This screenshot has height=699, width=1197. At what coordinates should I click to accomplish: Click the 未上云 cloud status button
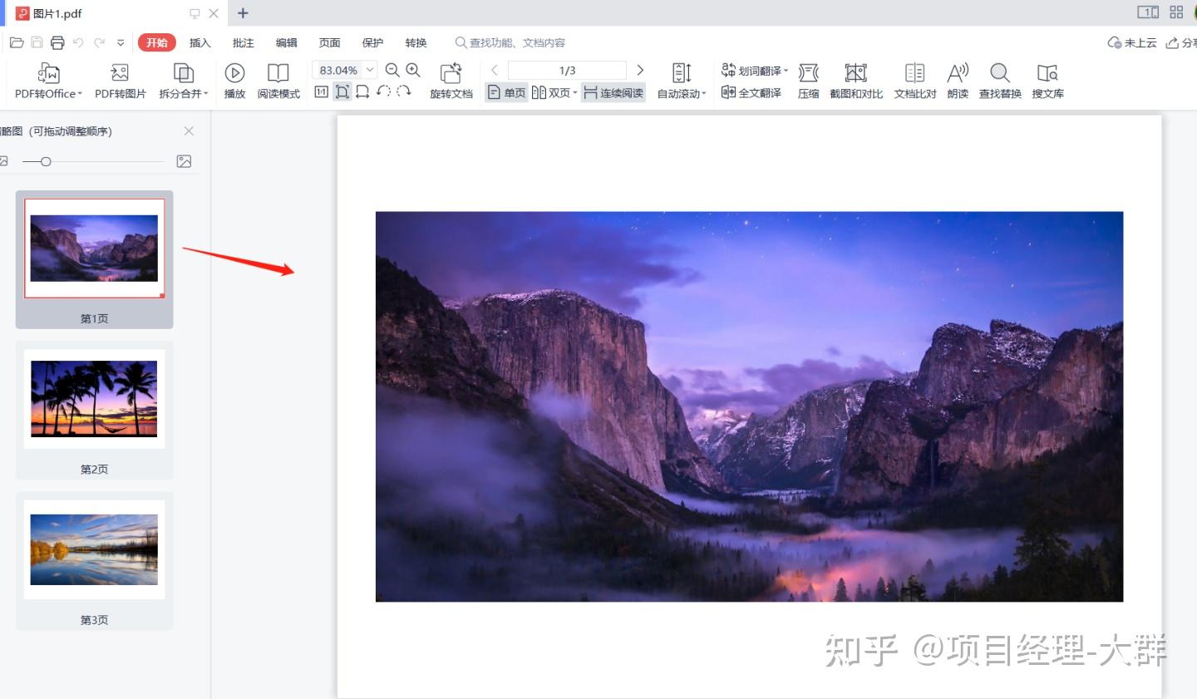[x=1132, y=42]
